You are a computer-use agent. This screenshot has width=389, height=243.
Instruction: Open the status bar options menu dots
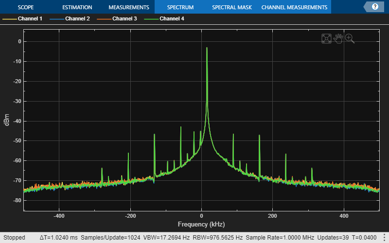[384, 237]
